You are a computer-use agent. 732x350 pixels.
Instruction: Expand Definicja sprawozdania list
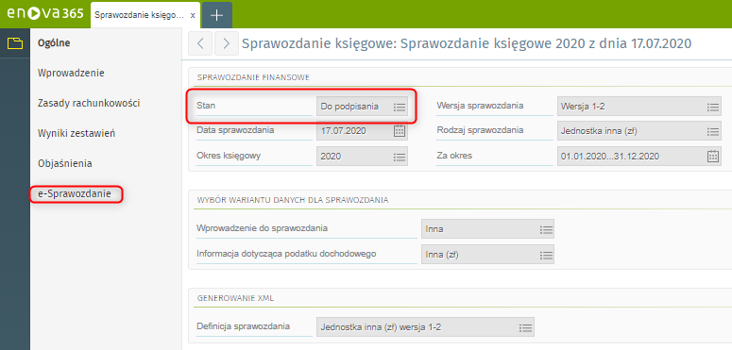tap(526, 327)
